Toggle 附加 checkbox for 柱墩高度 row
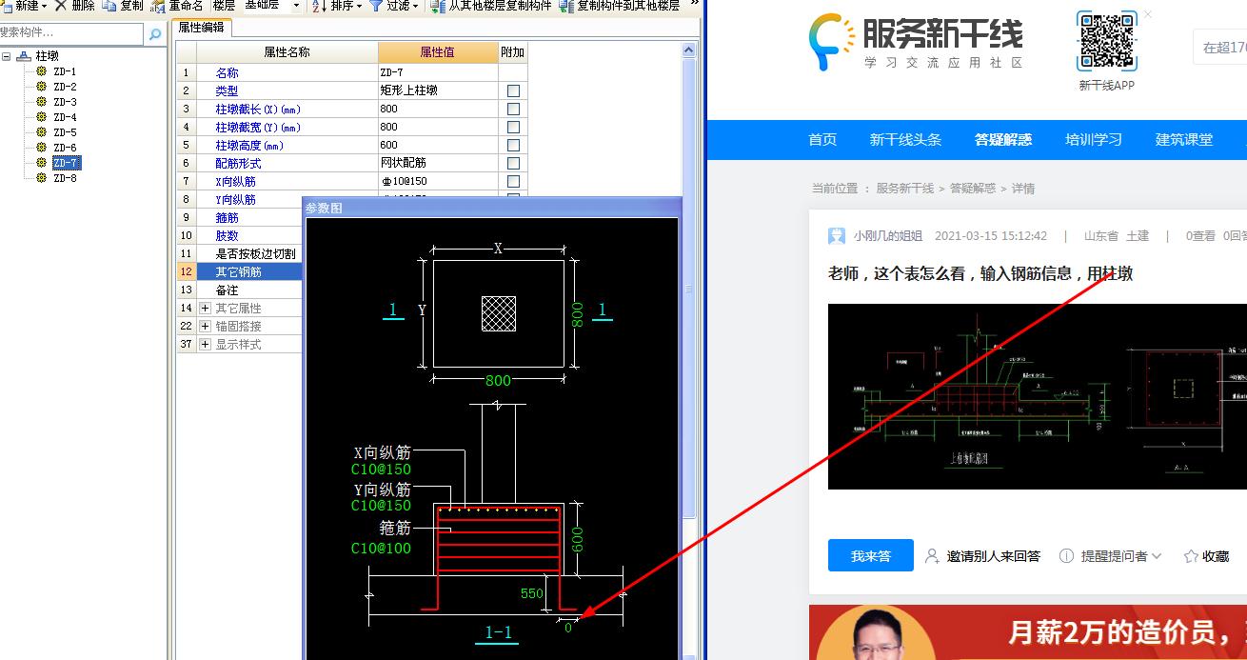The image size is (1247, 660). point(513,145)
